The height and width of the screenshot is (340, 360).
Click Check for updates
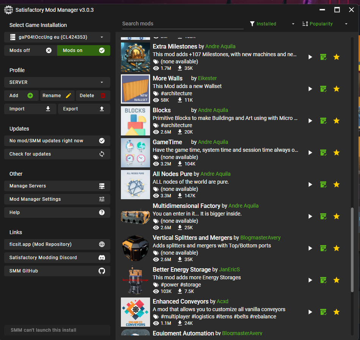click(x=57, y=154)
